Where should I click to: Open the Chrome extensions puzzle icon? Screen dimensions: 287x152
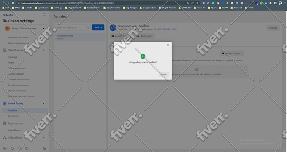click(271, 3)
